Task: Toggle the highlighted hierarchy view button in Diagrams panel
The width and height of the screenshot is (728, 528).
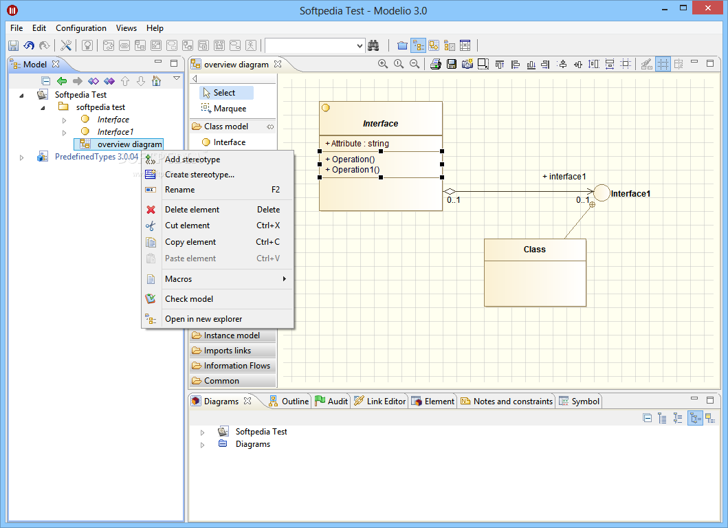Action: tap(694, 418)
